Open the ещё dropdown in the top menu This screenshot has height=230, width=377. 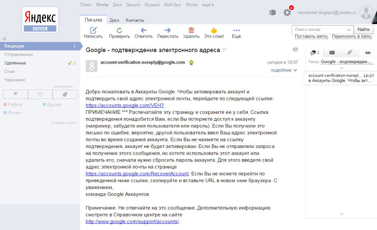click(208, 5)
